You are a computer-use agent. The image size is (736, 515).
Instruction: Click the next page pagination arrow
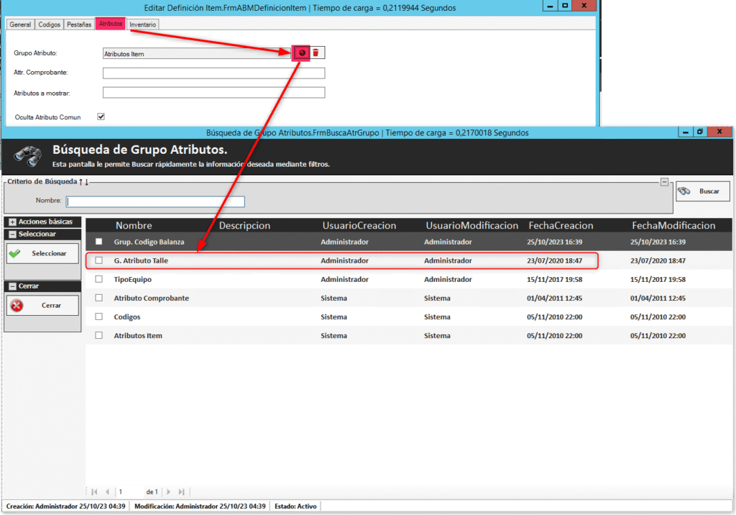click(169, 492)
